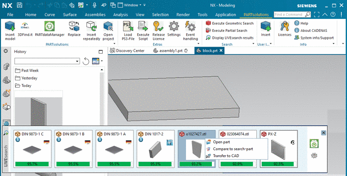
Task: Close the LIVEsearch results panel
Action: point(323,133)
